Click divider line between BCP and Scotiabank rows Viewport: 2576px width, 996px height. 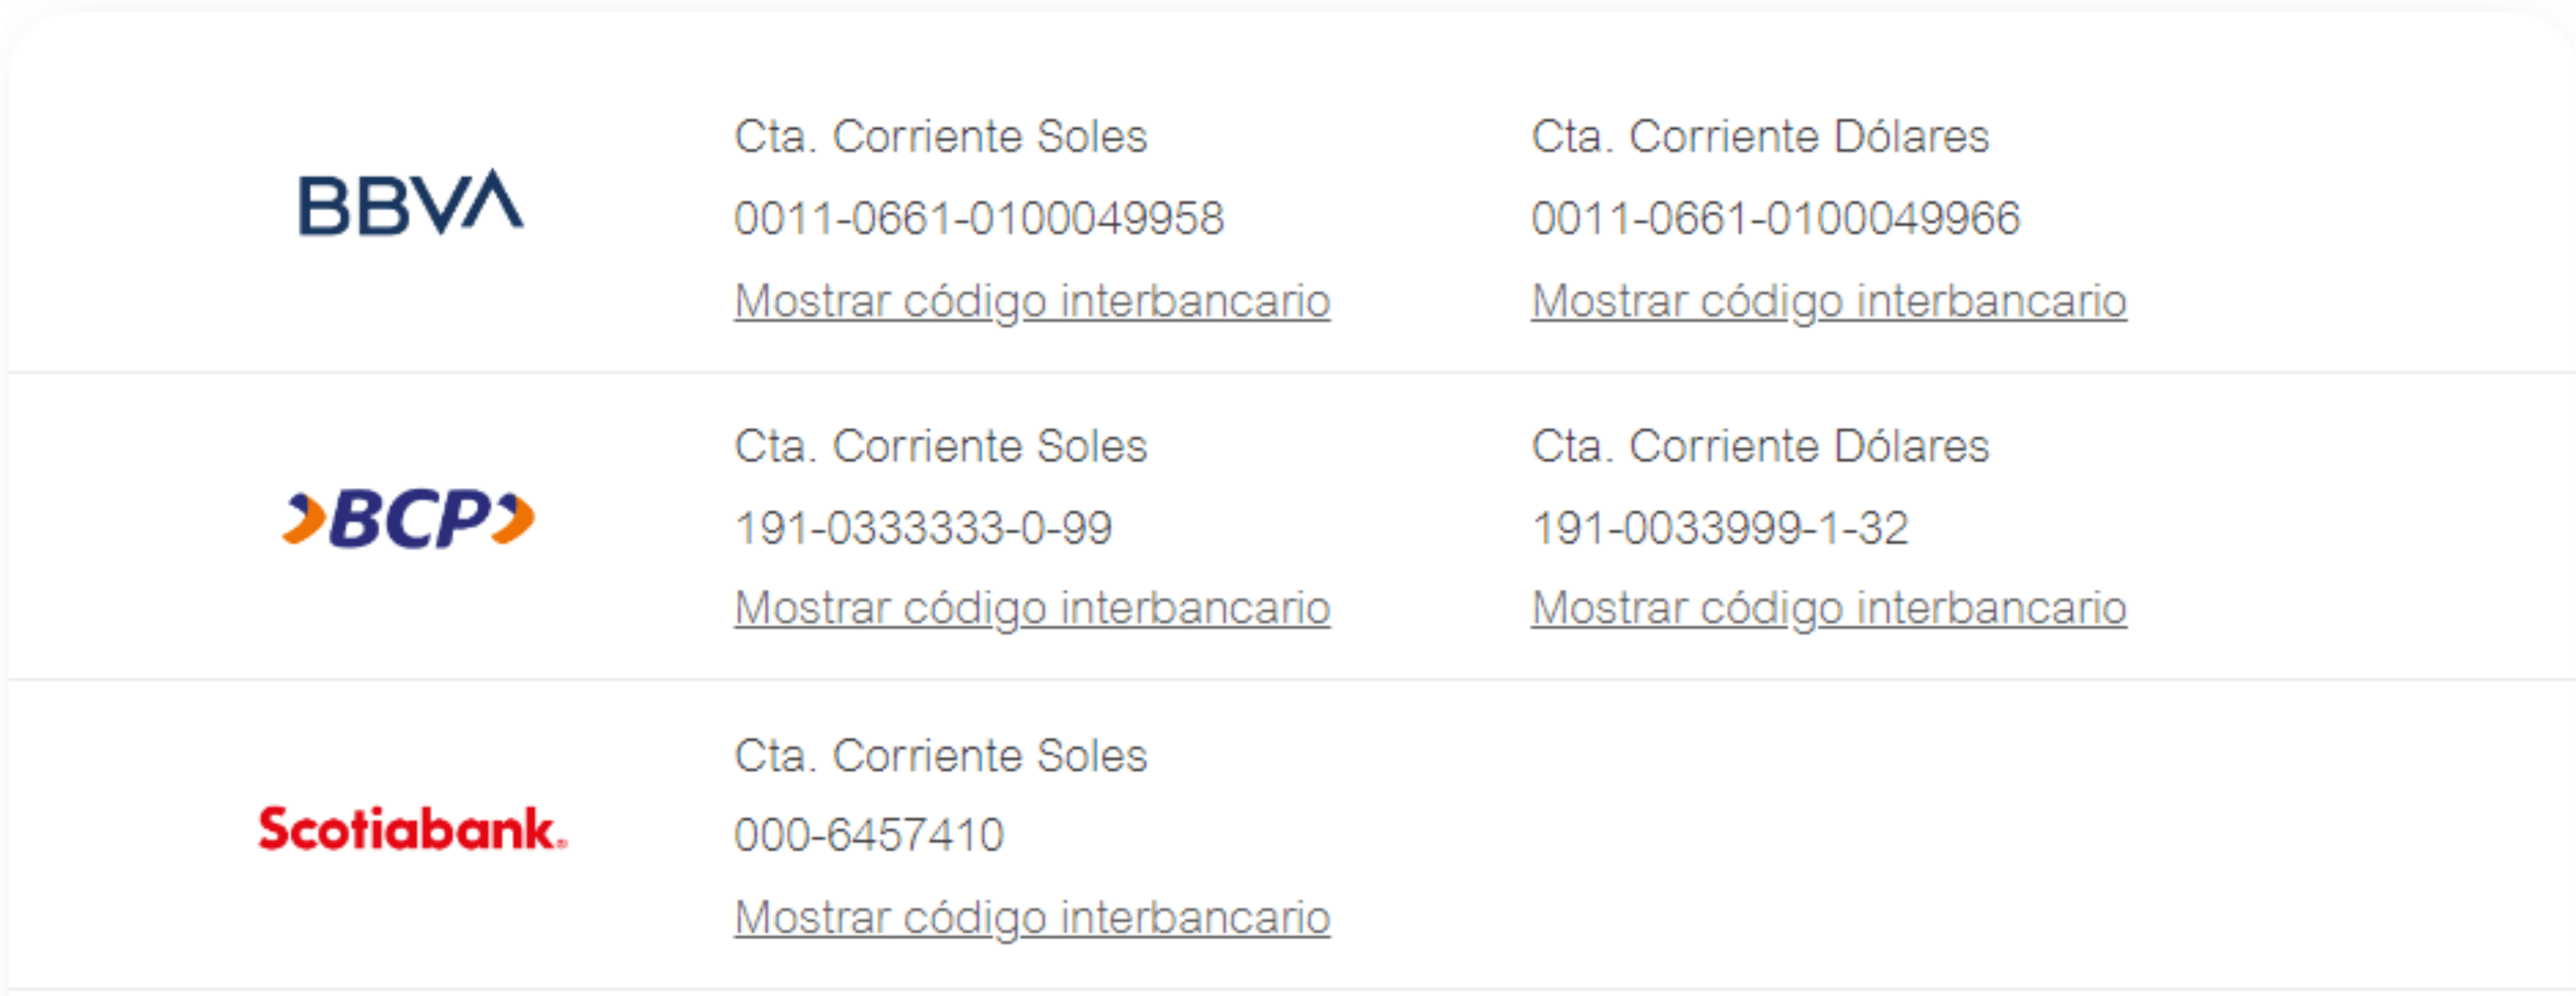coord(1288,680)
